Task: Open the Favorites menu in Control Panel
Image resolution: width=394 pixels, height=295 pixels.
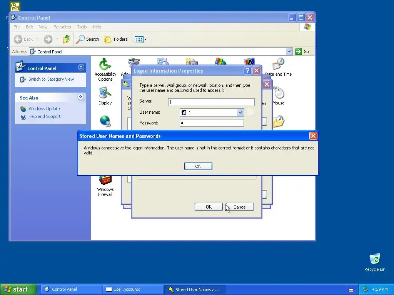Action: coord(62,27)
